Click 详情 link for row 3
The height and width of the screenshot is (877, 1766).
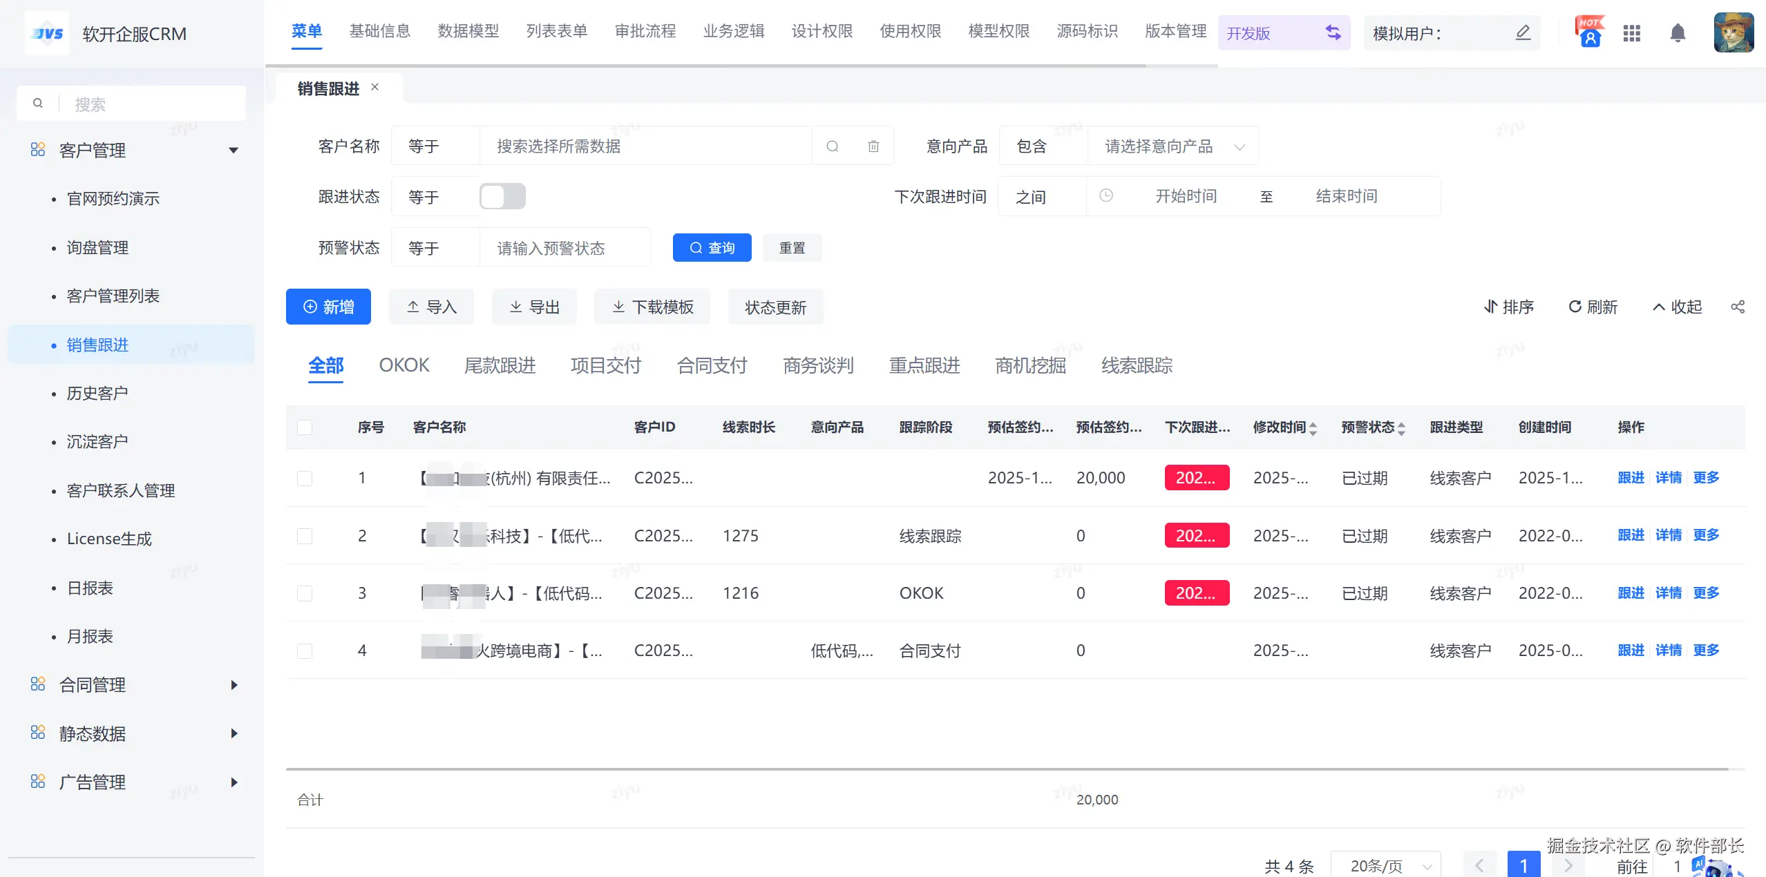tap(1668, 592)
